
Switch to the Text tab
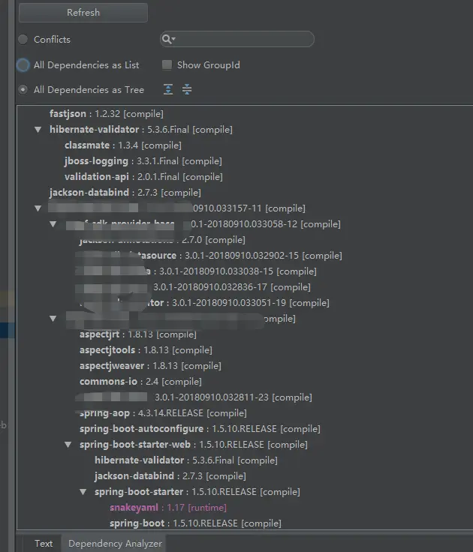click(x=44, y=544)
